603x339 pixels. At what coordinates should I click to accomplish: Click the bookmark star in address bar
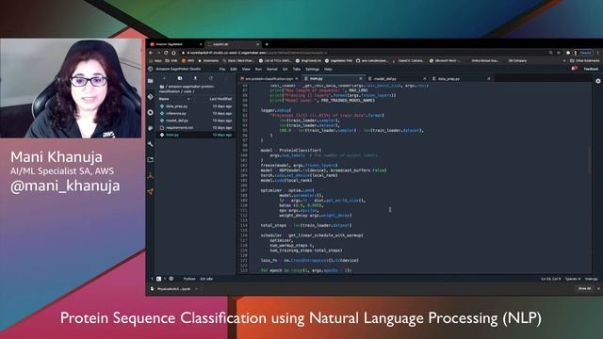(559, 53)
